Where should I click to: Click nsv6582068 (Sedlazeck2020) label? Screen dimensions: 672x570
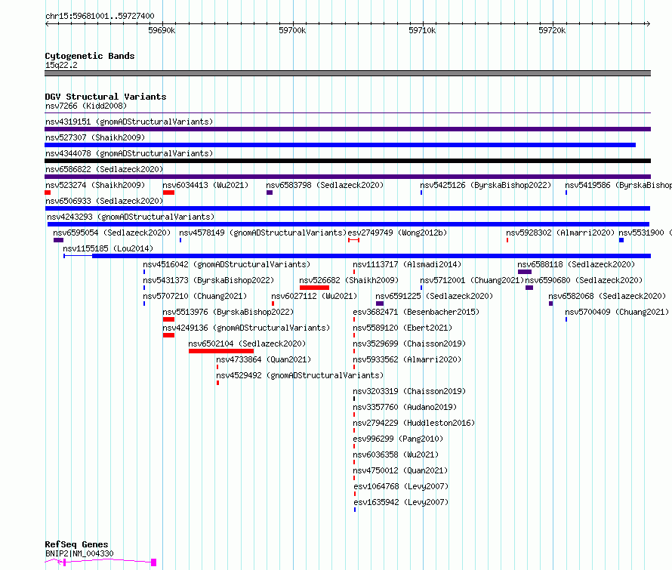click(607, 296)
